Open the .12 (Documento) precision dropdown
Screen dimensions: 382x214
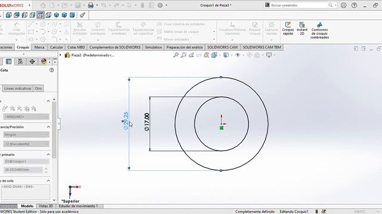pyautogui.click(x=26, y=144)
